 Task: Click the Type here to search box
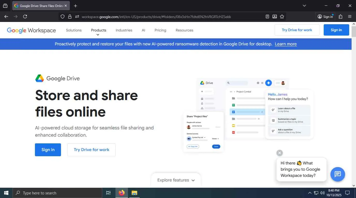tap(57, 193)
